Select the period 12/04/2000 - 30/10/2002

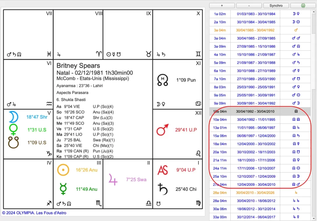coord(260,144)
